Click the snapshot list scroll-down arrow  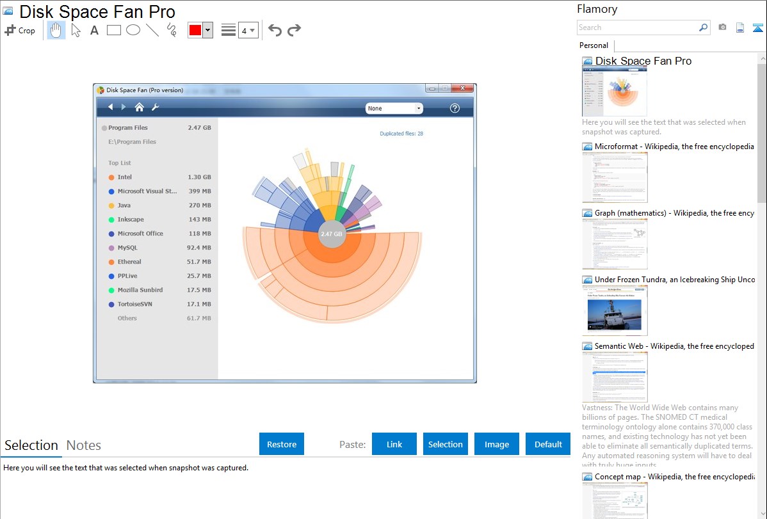click(x=763, y=514)
